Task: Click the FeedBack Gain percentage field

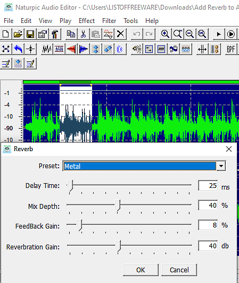Action: [x=208, y=225]
